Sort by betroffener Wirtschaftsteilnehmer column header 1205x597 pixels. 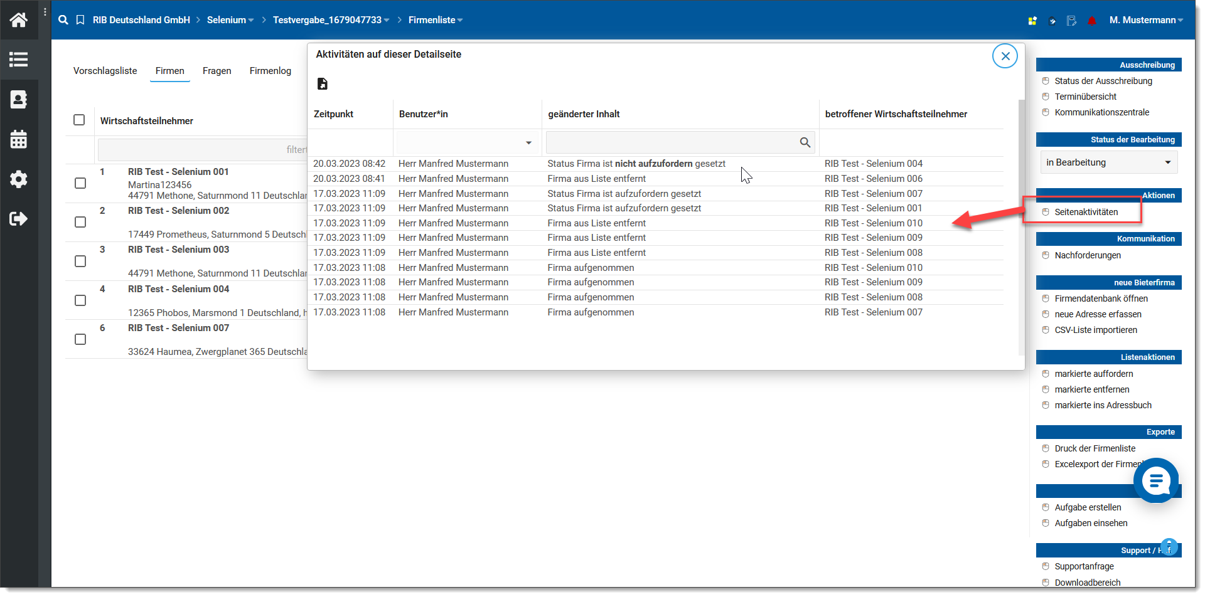(x=896, y=114)
